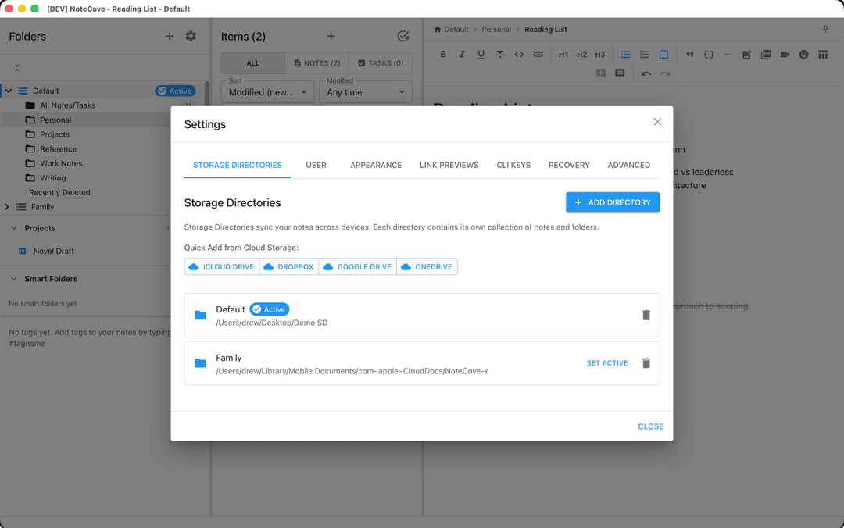This screenshot has height=528, width=844.
Task: Collapse the Projects section in the sidebar
Action: [x=13, y=228]
